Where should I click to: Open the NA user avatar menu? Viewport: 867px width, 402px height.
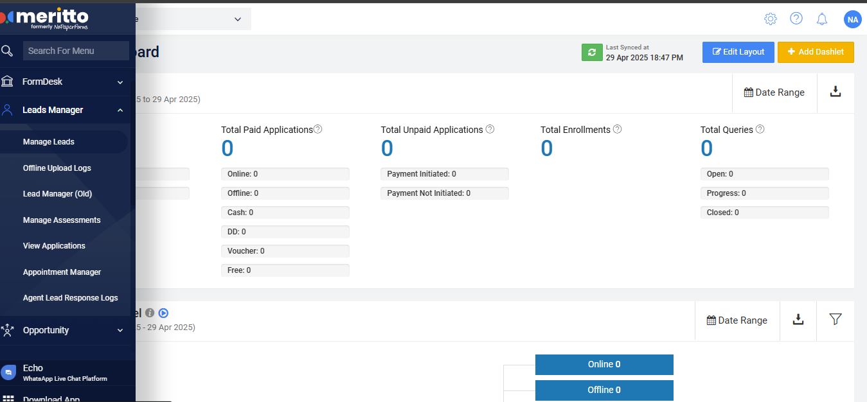[852, 19]
